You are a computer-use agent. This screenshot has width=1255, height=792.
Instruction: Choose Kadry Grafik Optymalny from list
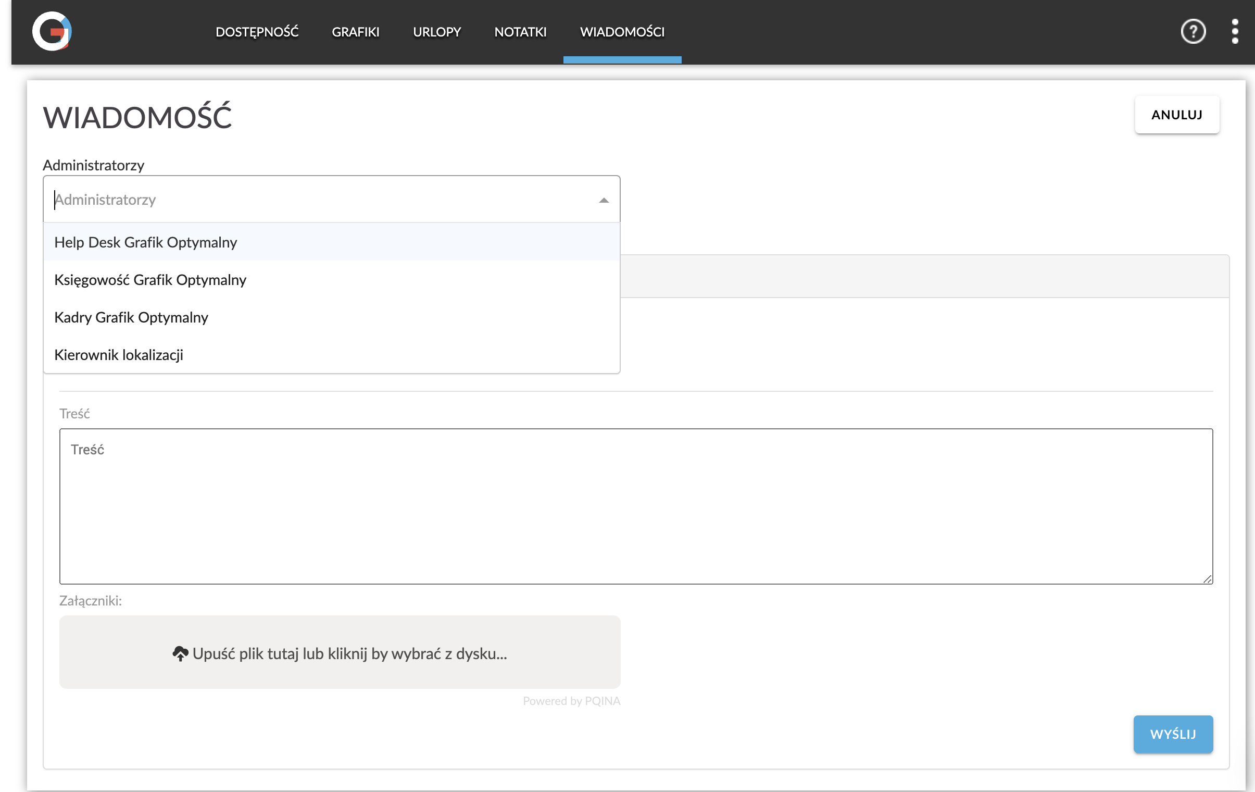pos(131,317)
